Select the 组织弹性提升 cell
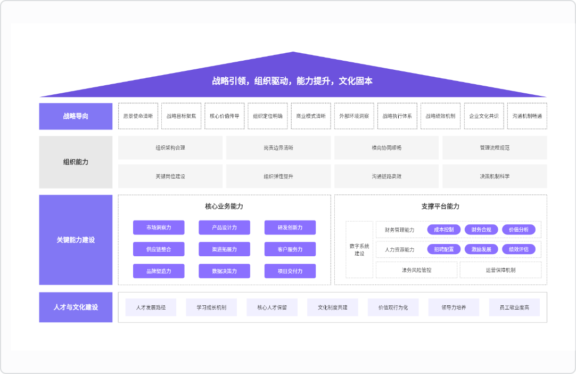 [x=278, y=176]
